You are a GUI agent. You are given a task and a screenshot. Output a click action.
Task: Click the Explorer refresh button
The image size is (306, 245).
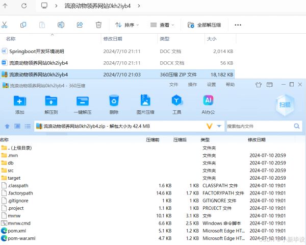24,6
